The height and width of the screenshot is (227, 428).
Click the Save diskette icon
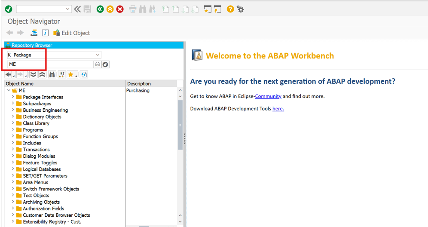[x=87, y=9]
